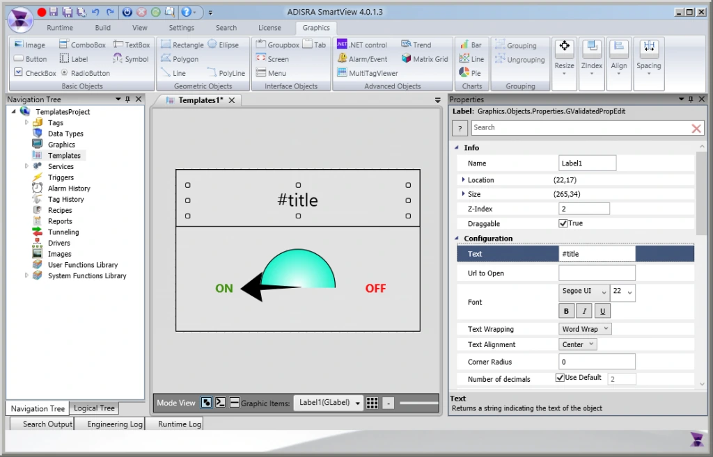Insert a Trend object

(416, 45)
